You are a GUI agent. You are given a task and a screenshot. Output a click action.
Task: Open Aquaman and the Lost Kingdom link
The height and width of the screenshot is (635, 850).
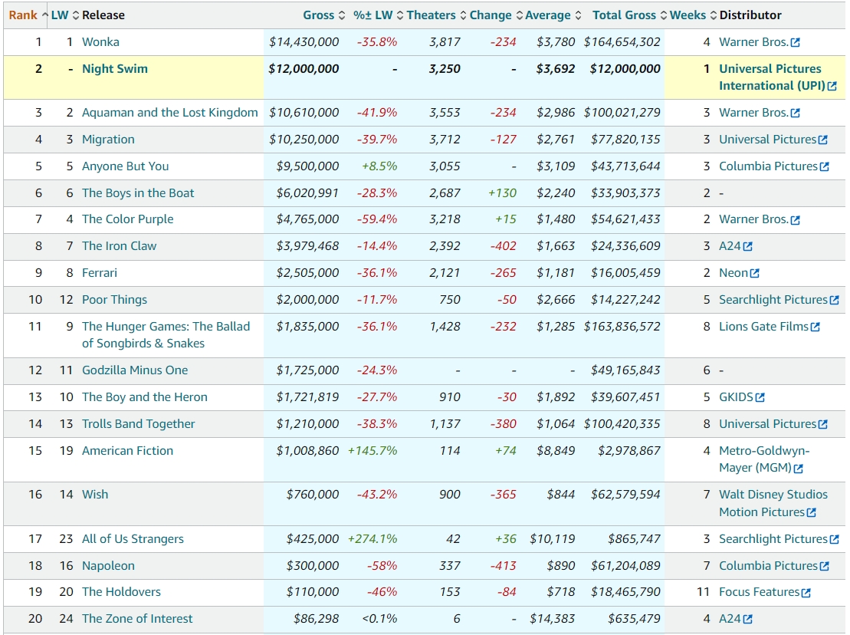[x=169, y=112]
